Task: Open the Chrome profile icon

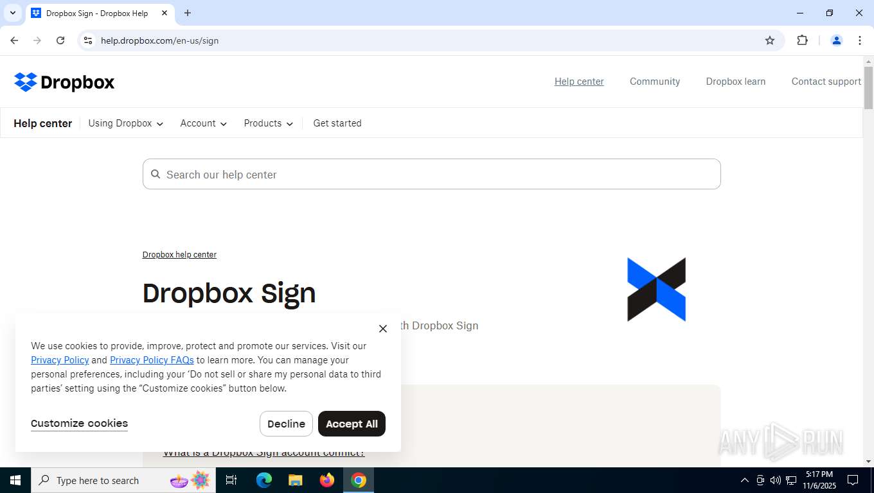Action: [x=837, y=40]
